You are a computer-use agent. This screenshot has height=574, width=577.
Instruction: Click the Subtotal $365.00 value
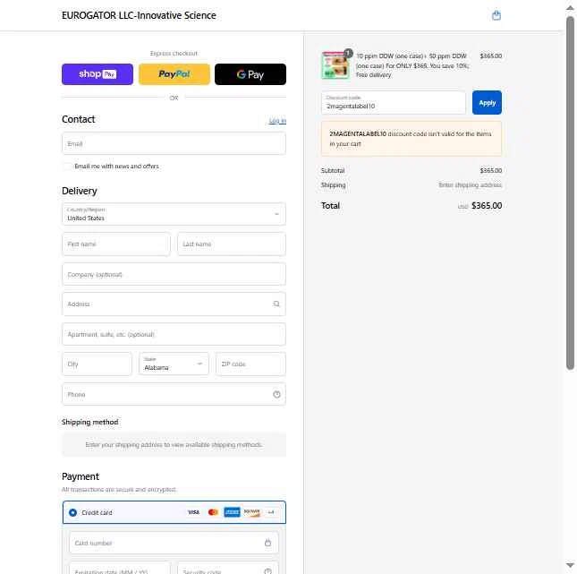point(490,170)
